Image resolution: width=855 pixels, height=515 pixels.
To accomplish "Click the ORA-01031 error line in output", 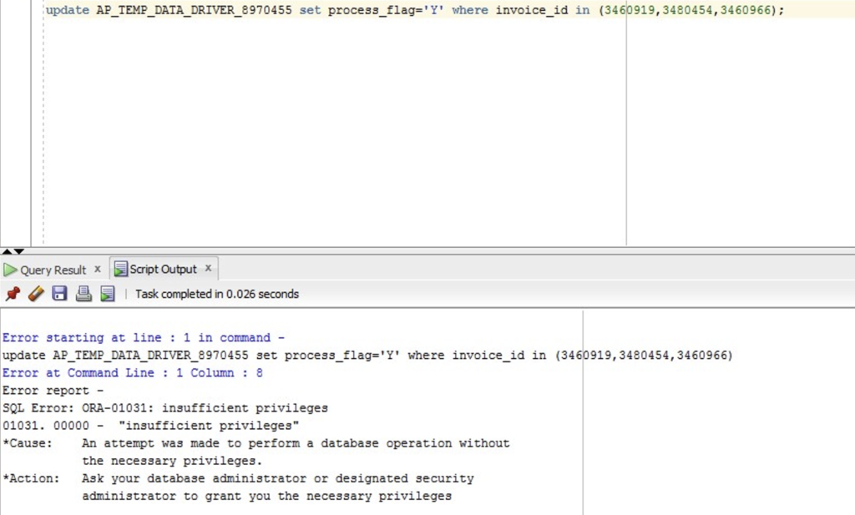I will (165, 408).
